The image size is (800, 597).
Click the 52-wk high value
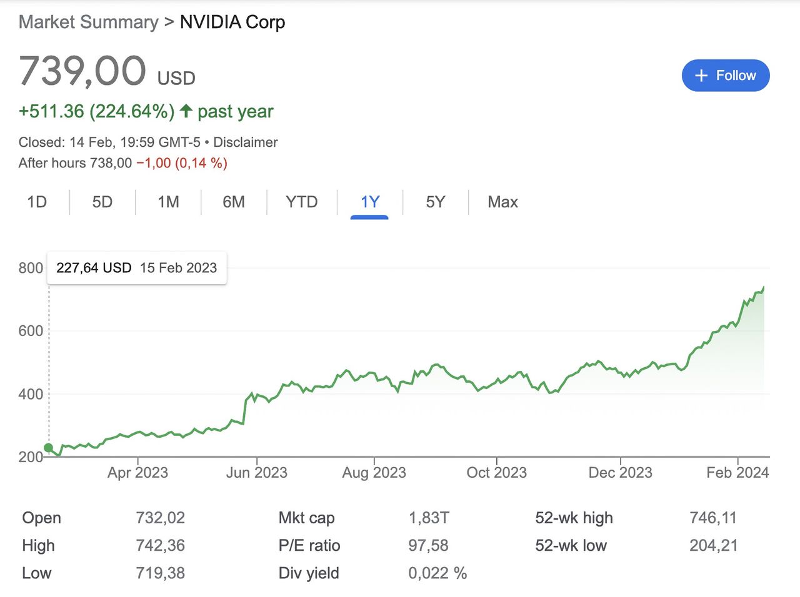[x=713, y=518]
